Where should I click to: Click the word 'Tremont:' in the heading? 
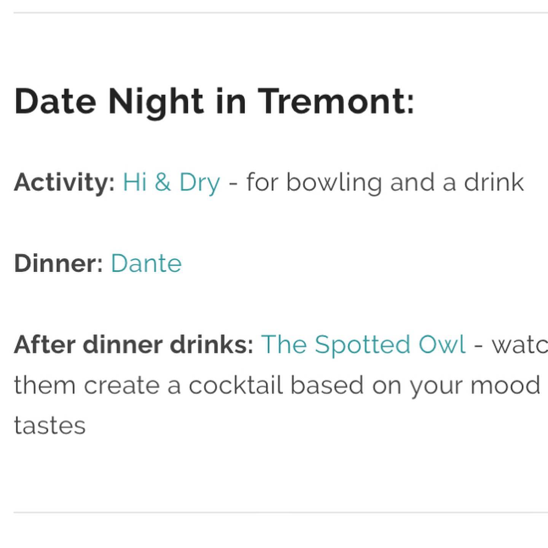point(336,101)
